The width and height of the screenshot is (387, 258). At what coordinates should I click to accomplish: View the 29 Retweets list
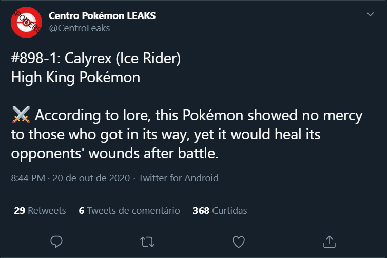(40, 210)
